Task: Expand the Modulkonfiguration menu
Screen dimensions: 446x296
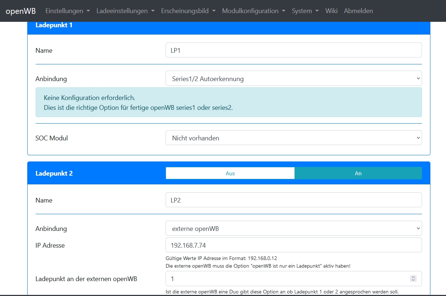Action: point(254,11)
